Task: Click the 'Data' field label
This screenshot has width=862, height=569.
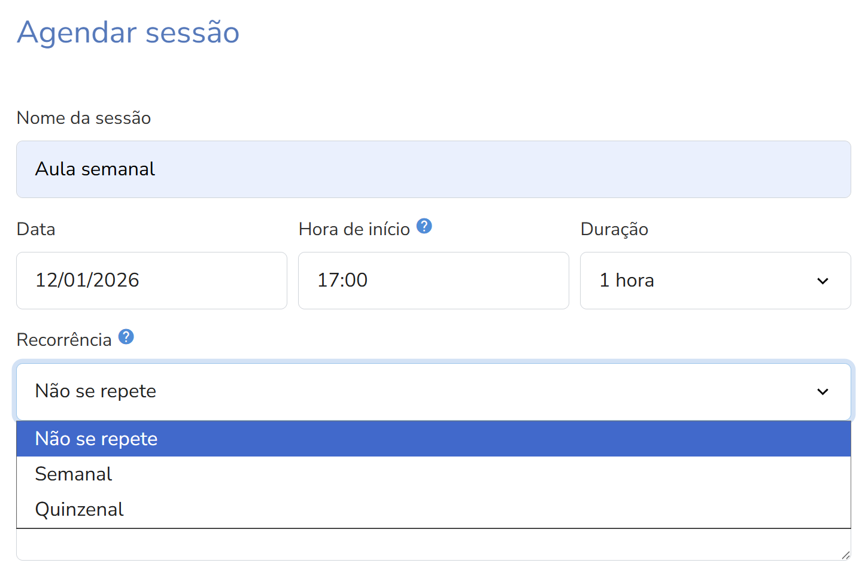Action: [x=36, y=229]
